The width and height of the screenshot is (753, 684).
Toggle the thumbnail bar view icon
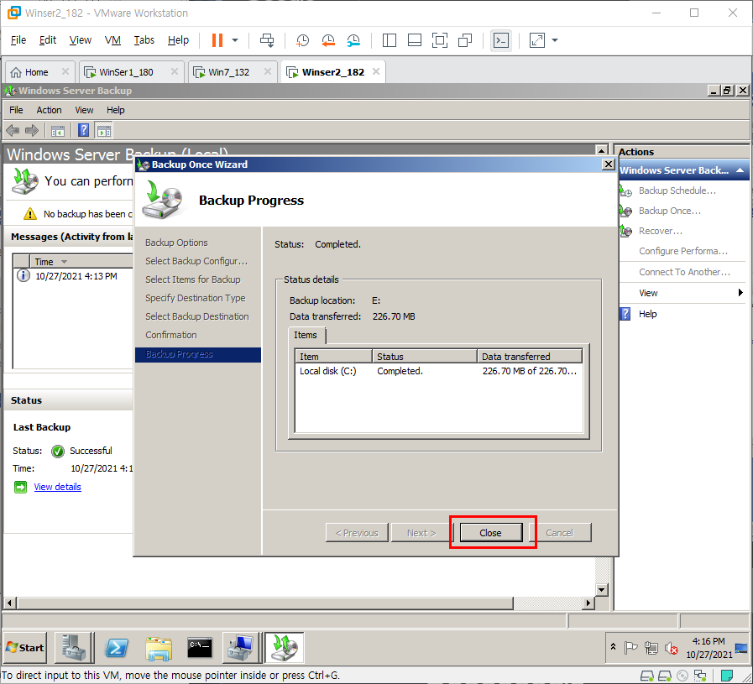pos(415,40)
